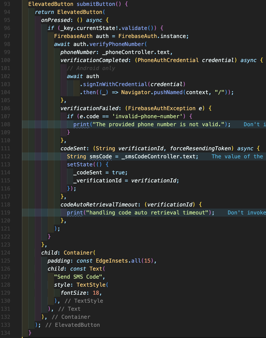The height and width of the screenshot is (338, 266).
Task: Click '_verificationId = verificationId;' statement
Action: [x=126, y=180]
